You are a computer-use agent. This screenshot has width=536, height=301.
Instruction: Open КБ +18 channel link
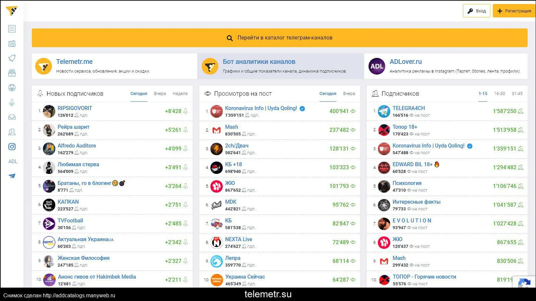pyautogui.click(x=234, y=165)
